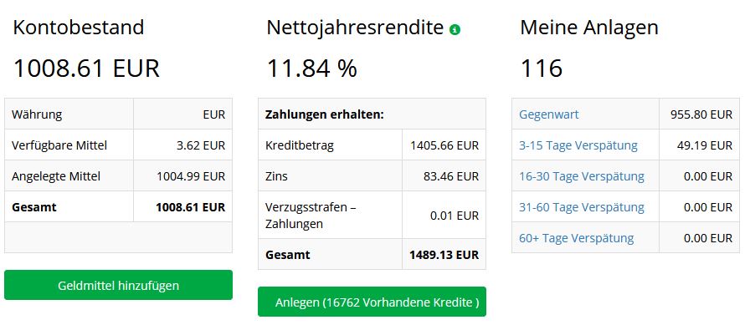Click the green info icon beside Nettojahresrendite
This screenshot has height=325, width=750.
(455, 29)
